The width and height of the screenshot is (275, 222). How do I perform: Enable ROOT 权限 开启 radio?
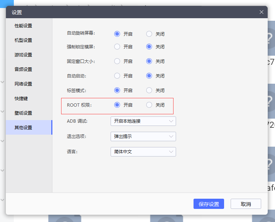(x=117, y=105)
